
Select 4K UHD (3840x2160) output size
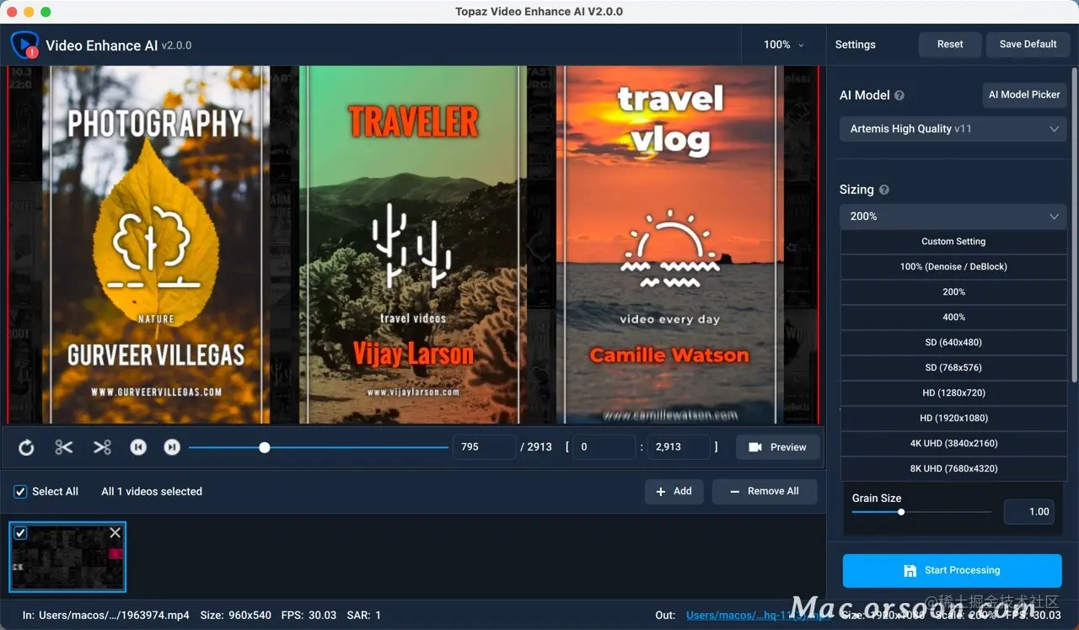953,443
